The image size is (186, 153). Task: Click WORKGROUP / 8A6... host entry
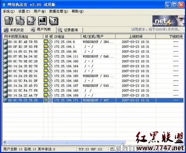(x=98, y=56)
